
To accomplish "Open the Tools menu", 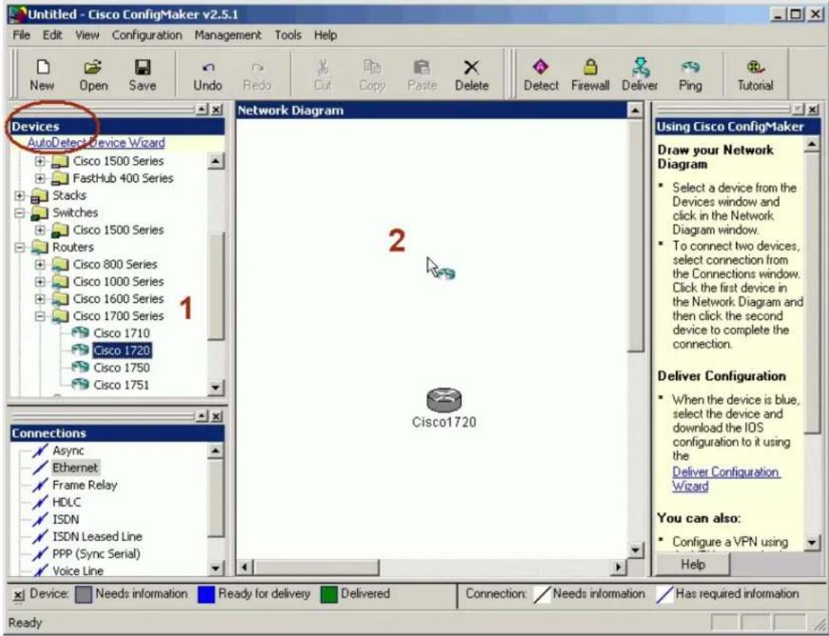I will (x=288, y=35).
